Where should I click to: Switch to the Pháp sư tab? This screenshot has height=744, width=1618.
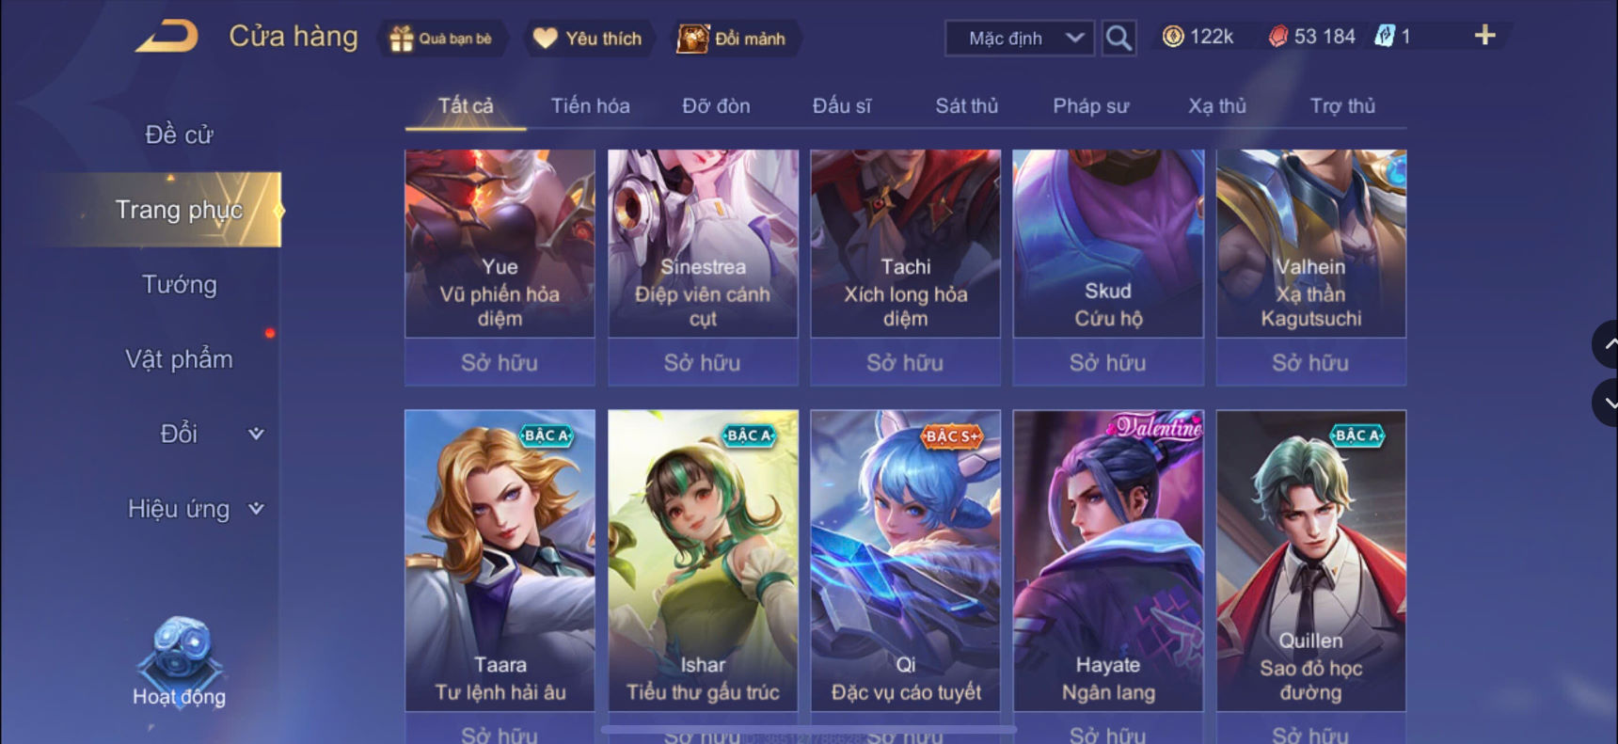(x=1090, y=105)
